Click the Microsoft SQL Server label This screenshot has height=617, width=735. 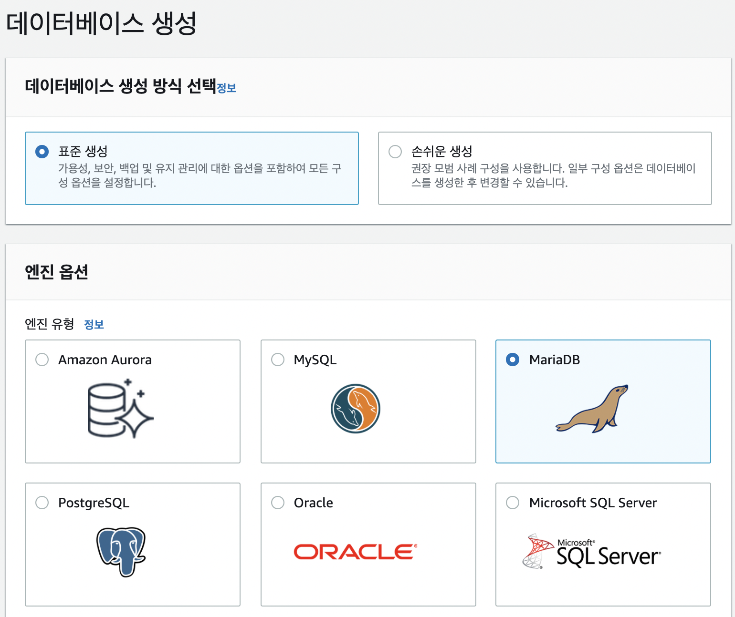[593, 503]
